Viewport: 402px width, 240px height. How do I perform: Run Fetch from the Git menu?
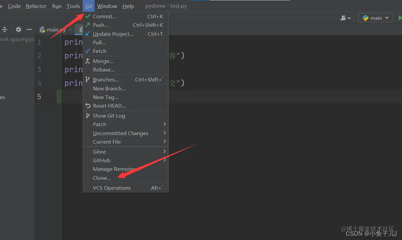(x=125, y=51)
